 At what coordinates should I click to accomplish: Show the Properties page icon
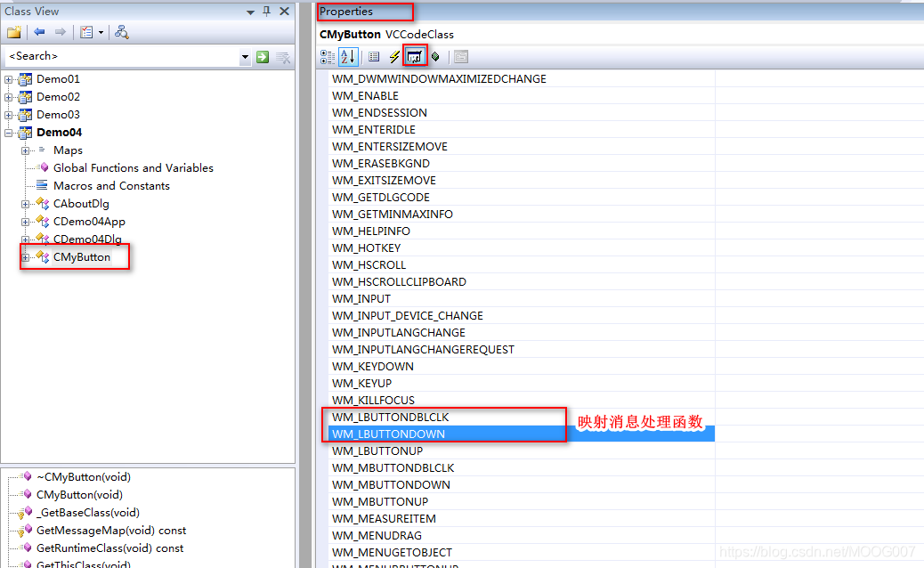click(374, 57)
